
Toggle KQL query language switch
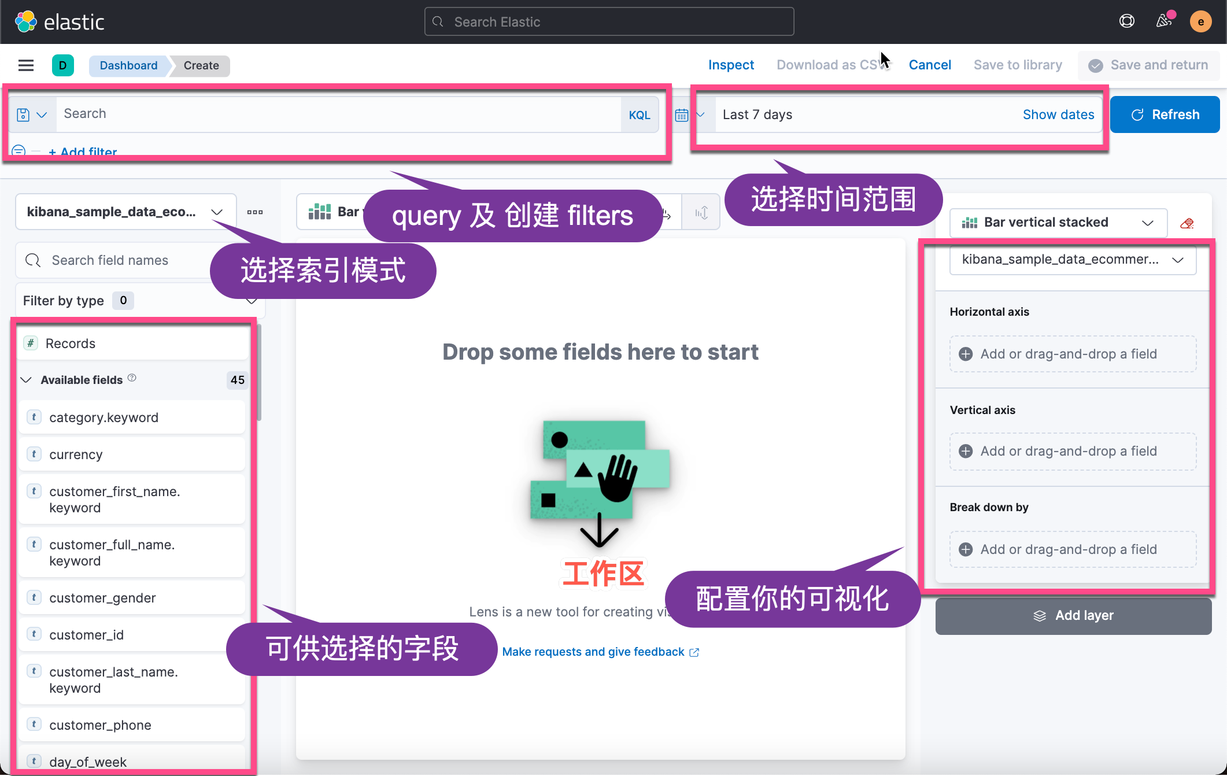[x=639, y=115]
